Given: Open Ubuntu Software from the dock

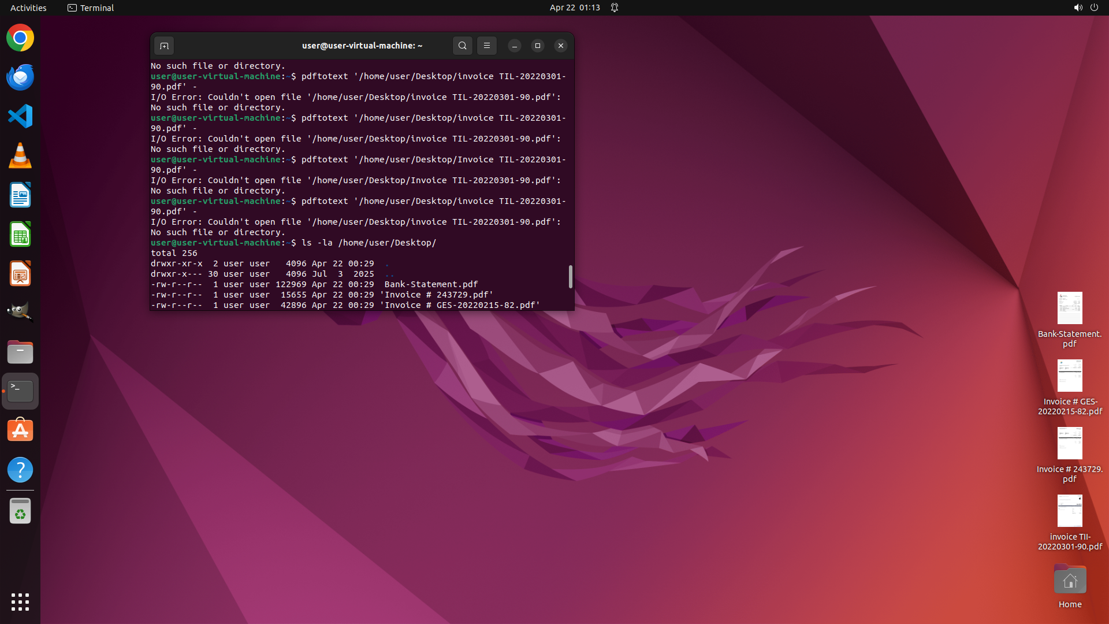Looking at the screenshot, I should tap(20, 430).
